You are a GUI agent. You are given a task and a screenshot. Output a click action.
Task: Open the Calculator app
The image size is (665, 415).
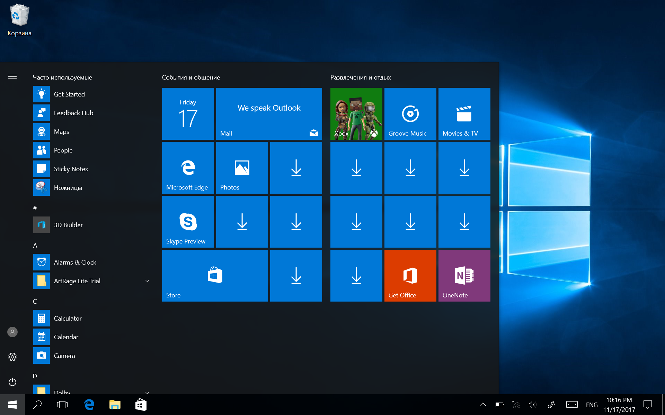point(92,318)
